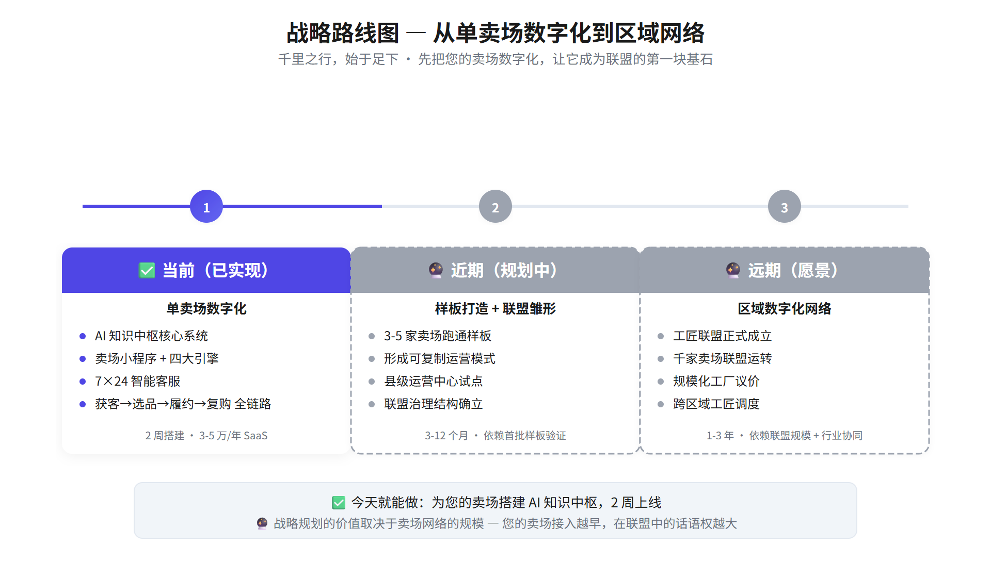Select the 远期（愿景） card header
Viewport: 991px width, 562px height.
785,270
